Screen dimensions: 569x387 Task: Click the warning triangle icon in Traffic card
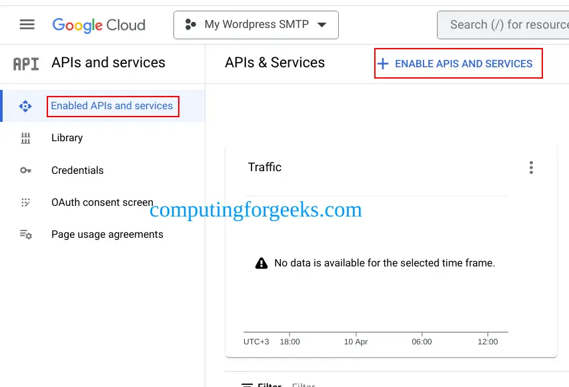[x=261, y=263]
